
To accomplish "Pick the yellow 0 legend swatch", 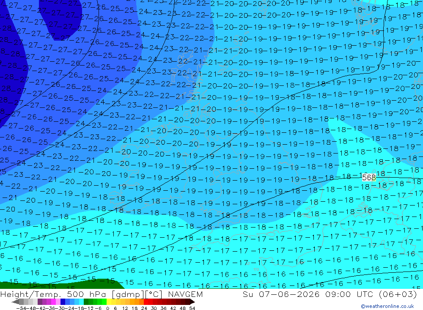I will (x=109, y=302).
